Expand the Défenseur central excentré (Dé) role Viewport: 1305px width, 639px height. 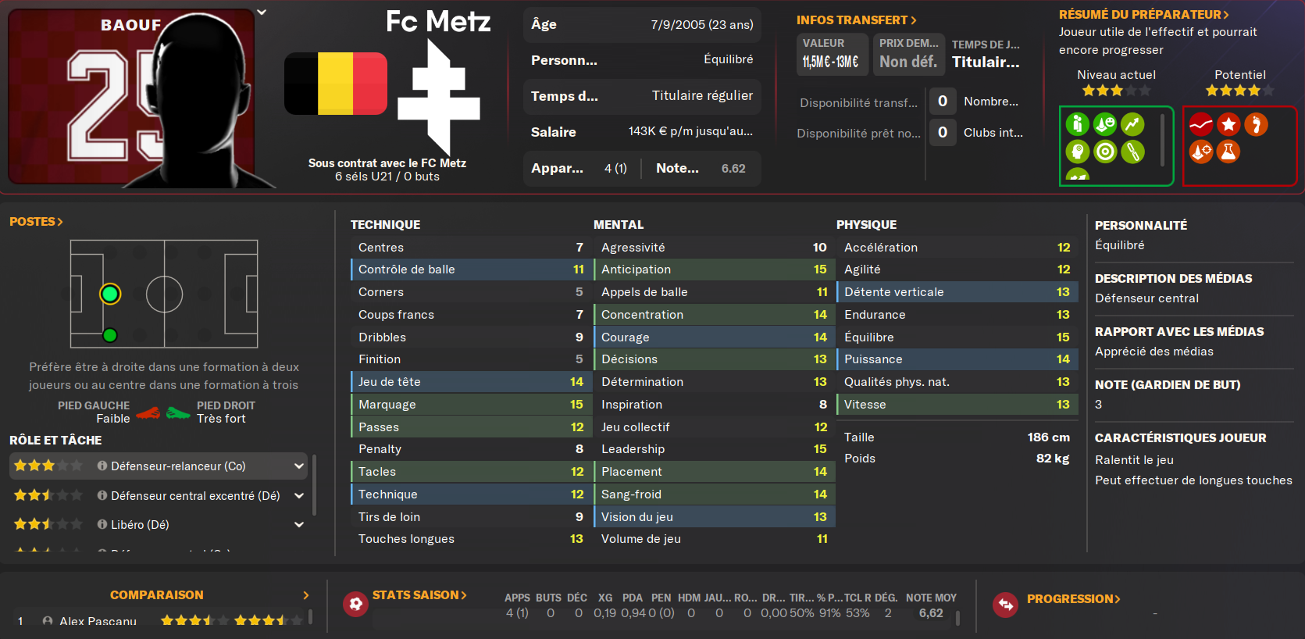click(x=298, y=496)
